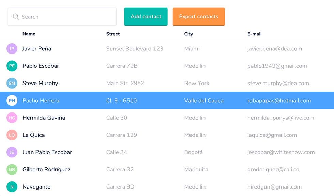The image size is (334, 196).
Task: Click the JE avatar for Juan Pablo Escobar
Action: tap(12, 152)
